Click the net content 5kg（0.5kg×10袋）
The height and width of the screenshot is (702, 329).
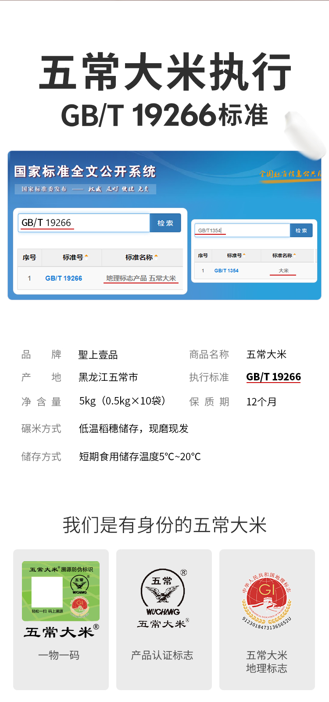(122, 401)
